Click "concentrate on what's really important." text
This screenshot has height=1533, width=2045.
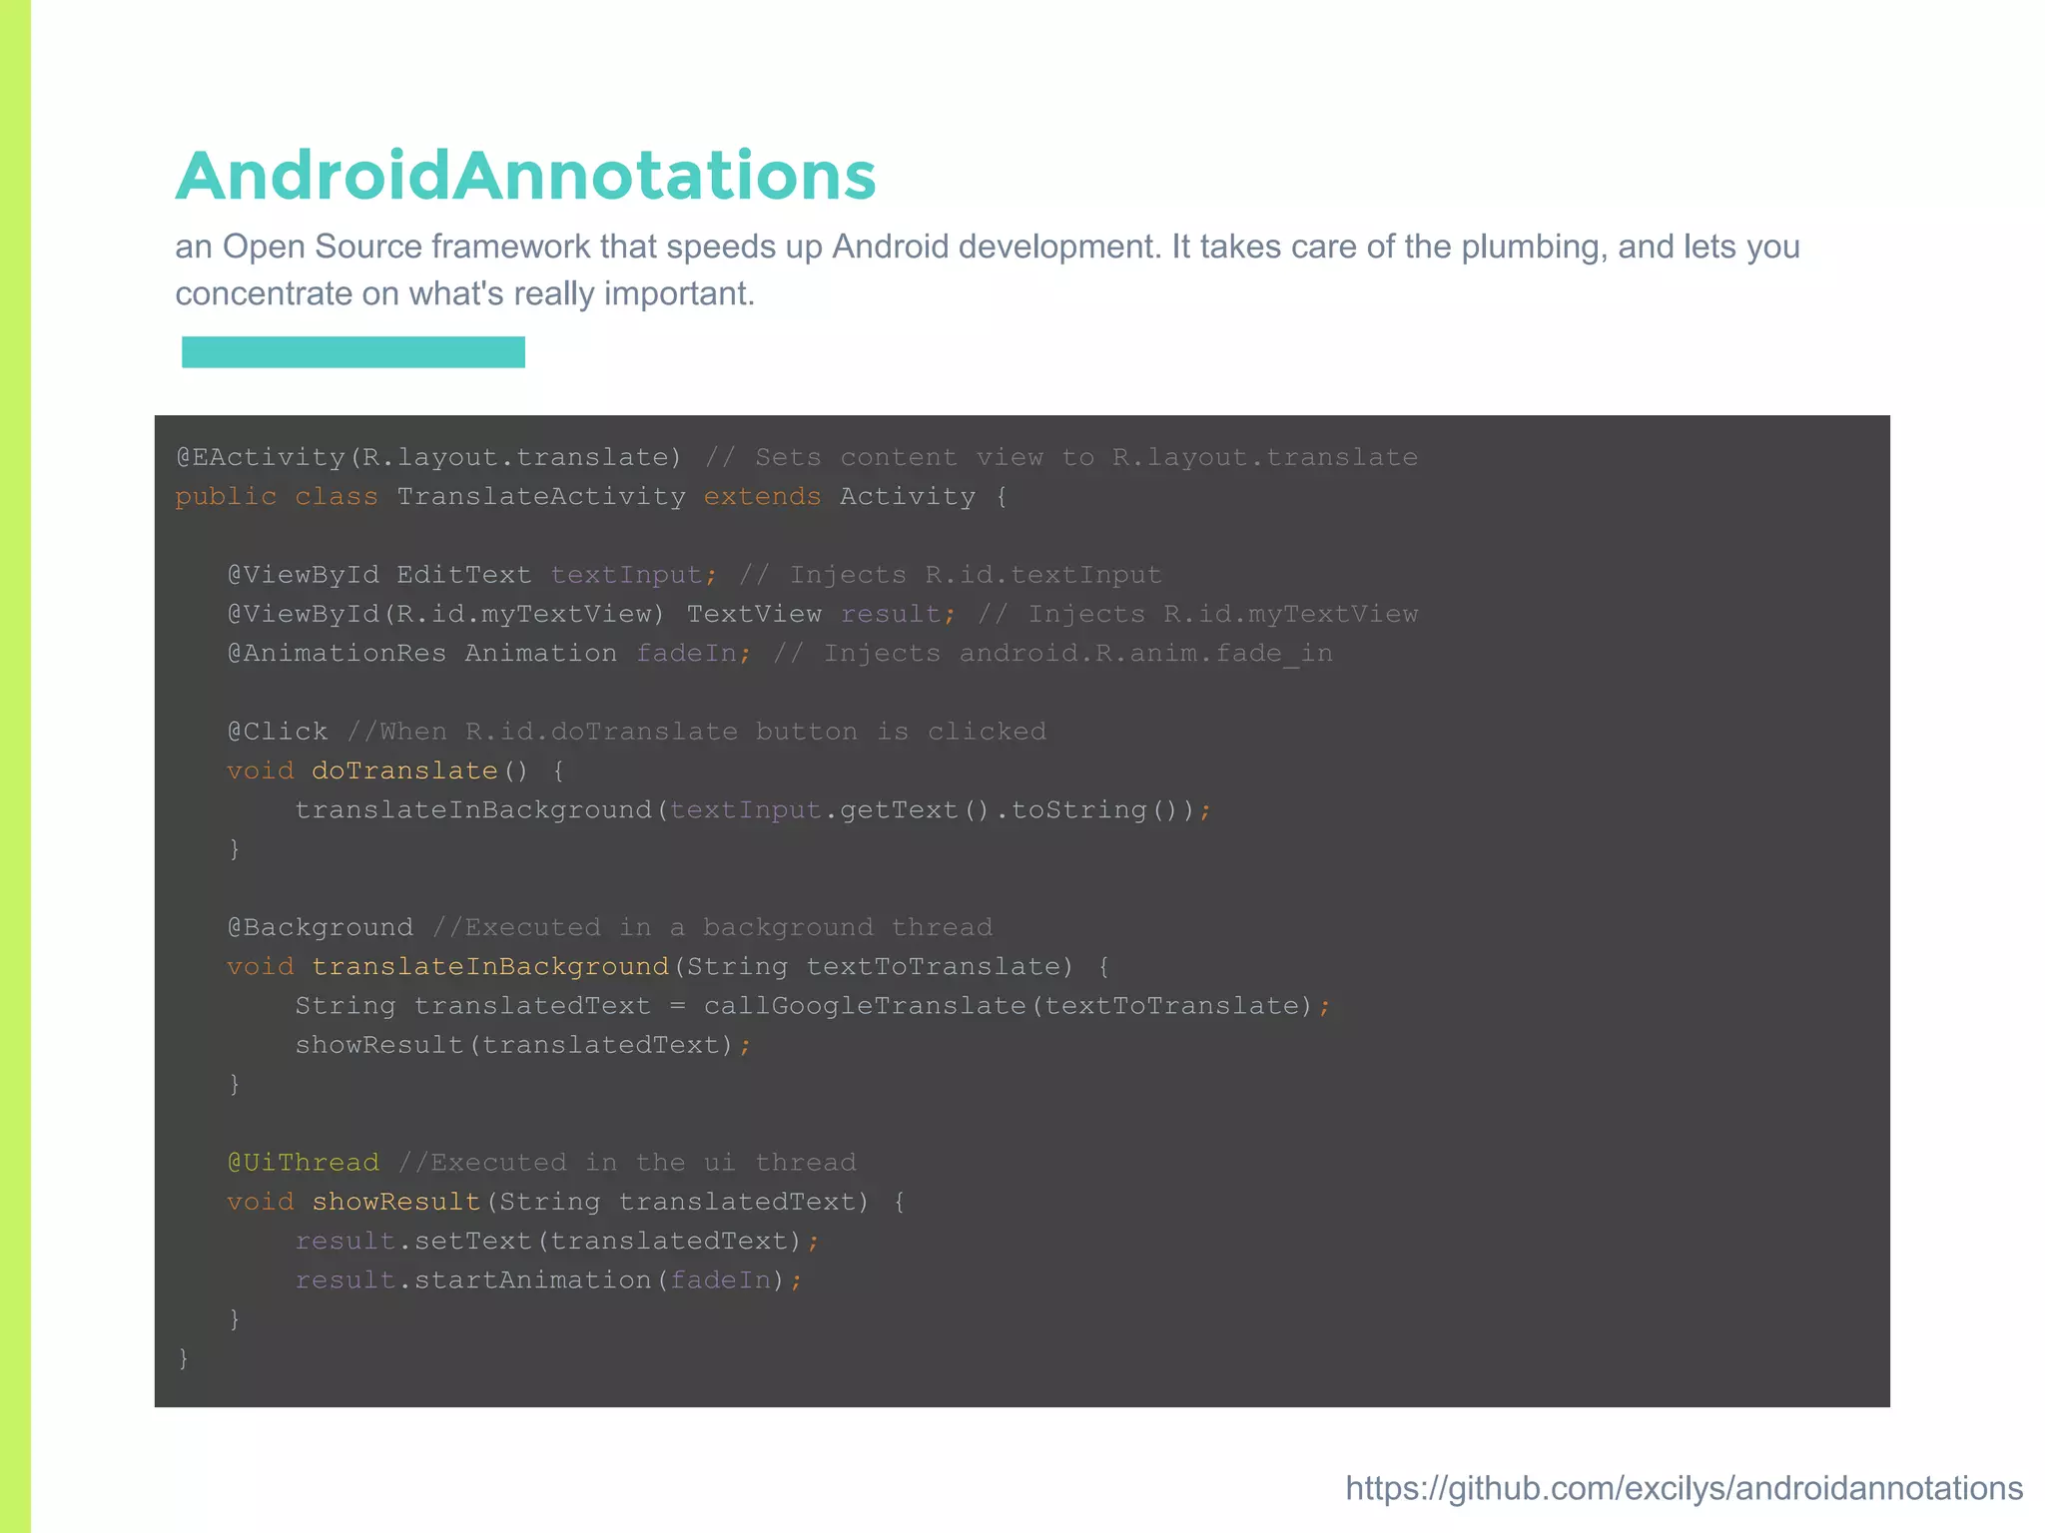pos(465,293)
